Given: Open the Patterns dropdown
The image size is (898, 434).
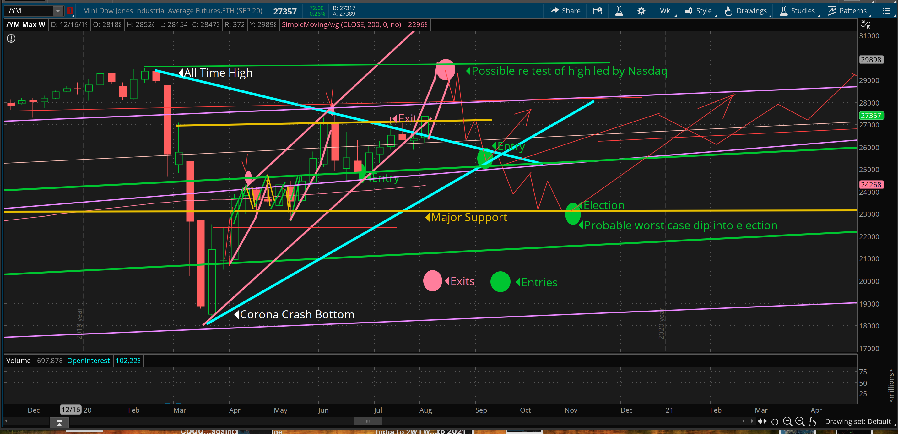Looking at the screenshot, I should tap(847, 11).
